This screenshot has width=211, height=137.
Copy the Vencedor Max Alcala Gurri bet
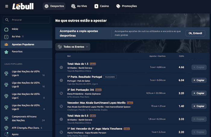click(199, 106)
